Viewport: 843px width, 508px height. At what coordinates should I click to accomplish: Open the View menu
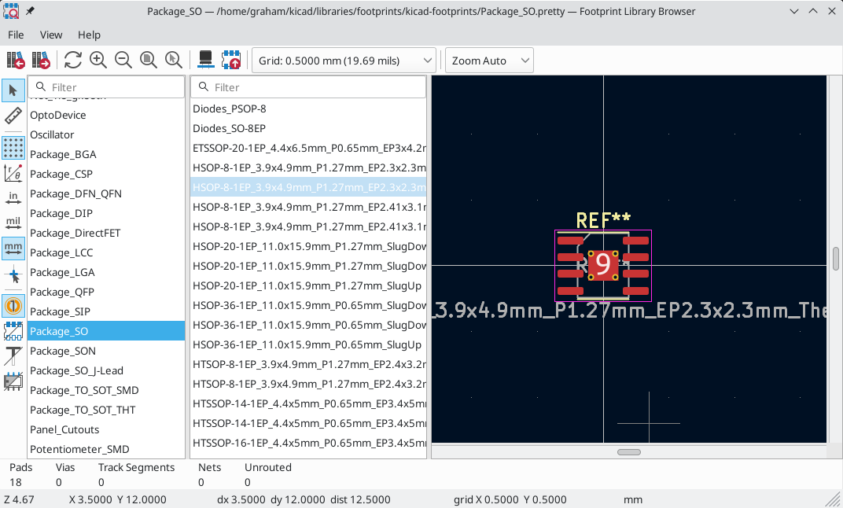pos(51,35)
